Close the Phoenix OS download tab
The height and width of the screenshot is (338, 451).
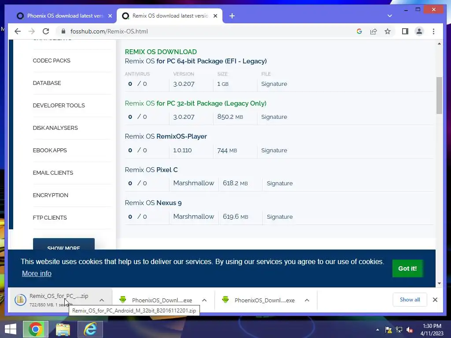(110, 16)
